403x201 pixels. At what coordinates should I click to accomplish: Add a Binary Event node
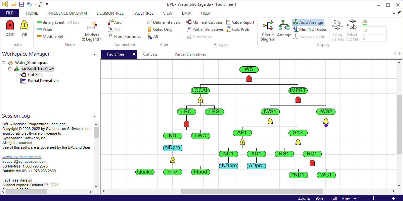pyautogui.click(x=52, y=22)
